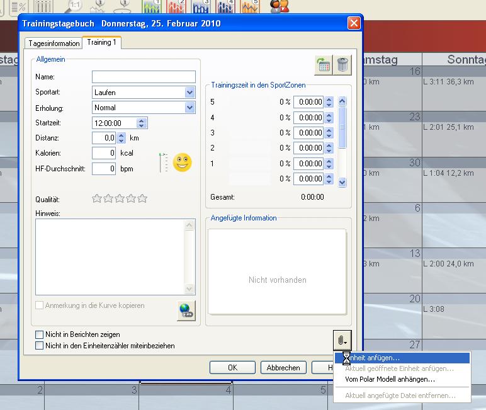Click the smiley face feeling icon

click(181, 162)
